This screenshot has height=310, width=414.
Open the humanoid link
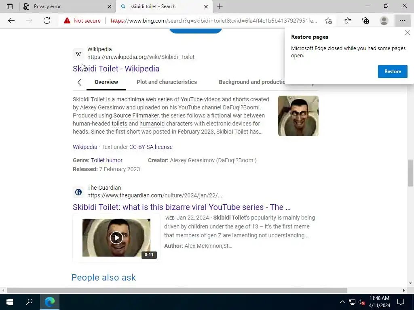point(152,124)
